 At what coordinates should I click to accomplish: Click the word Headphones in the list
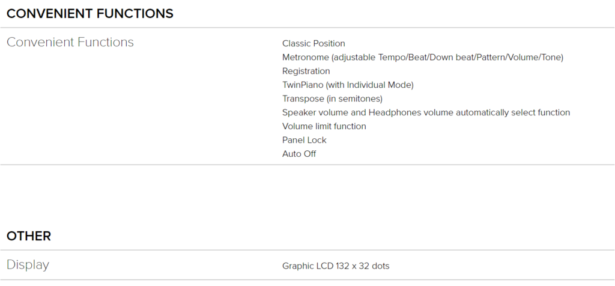tap(391, 112)
